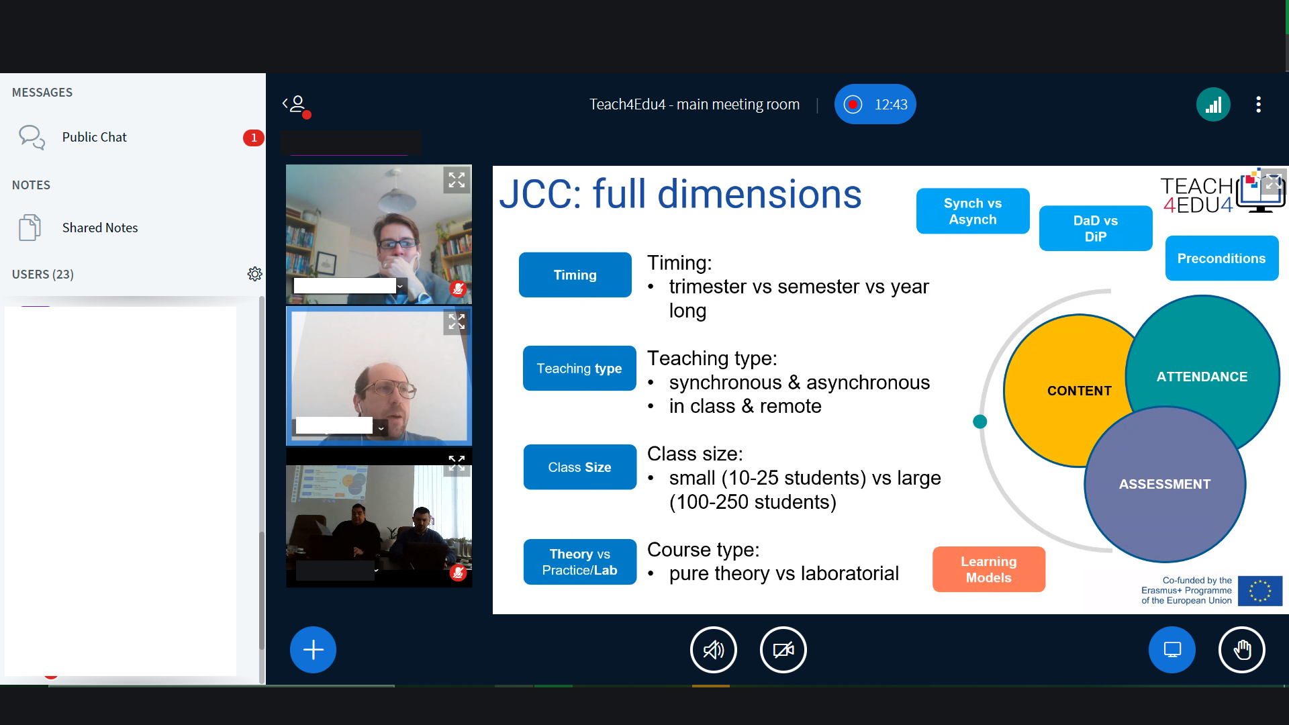Screen dimensions: 1289x725
Task: Expand the middle webcam user name dropdown
Action: (x=381, y=428)
